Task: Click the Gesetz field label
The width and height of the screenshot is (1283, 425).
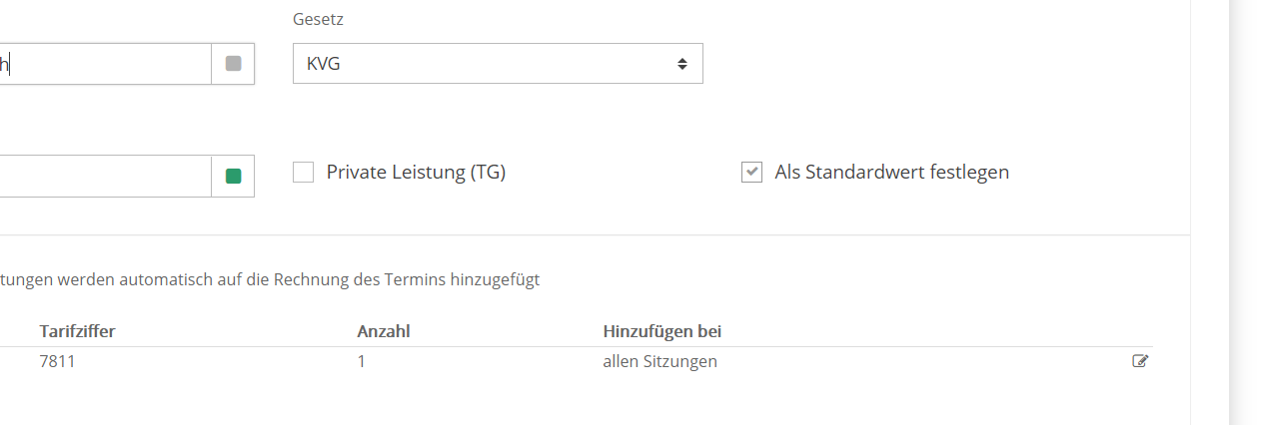Action: click(318, 19)
